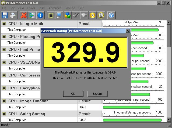This screenshot has height=128, width=172.
Task: Click the CPU - Compression chip icon
Action: [4, 75]
